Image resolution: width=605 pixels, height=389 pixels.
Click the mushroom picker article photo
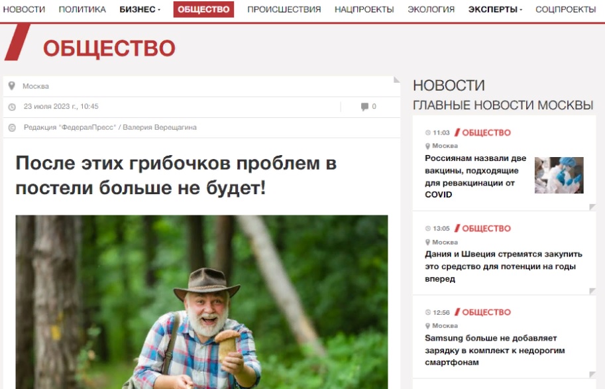click(202, 302)
